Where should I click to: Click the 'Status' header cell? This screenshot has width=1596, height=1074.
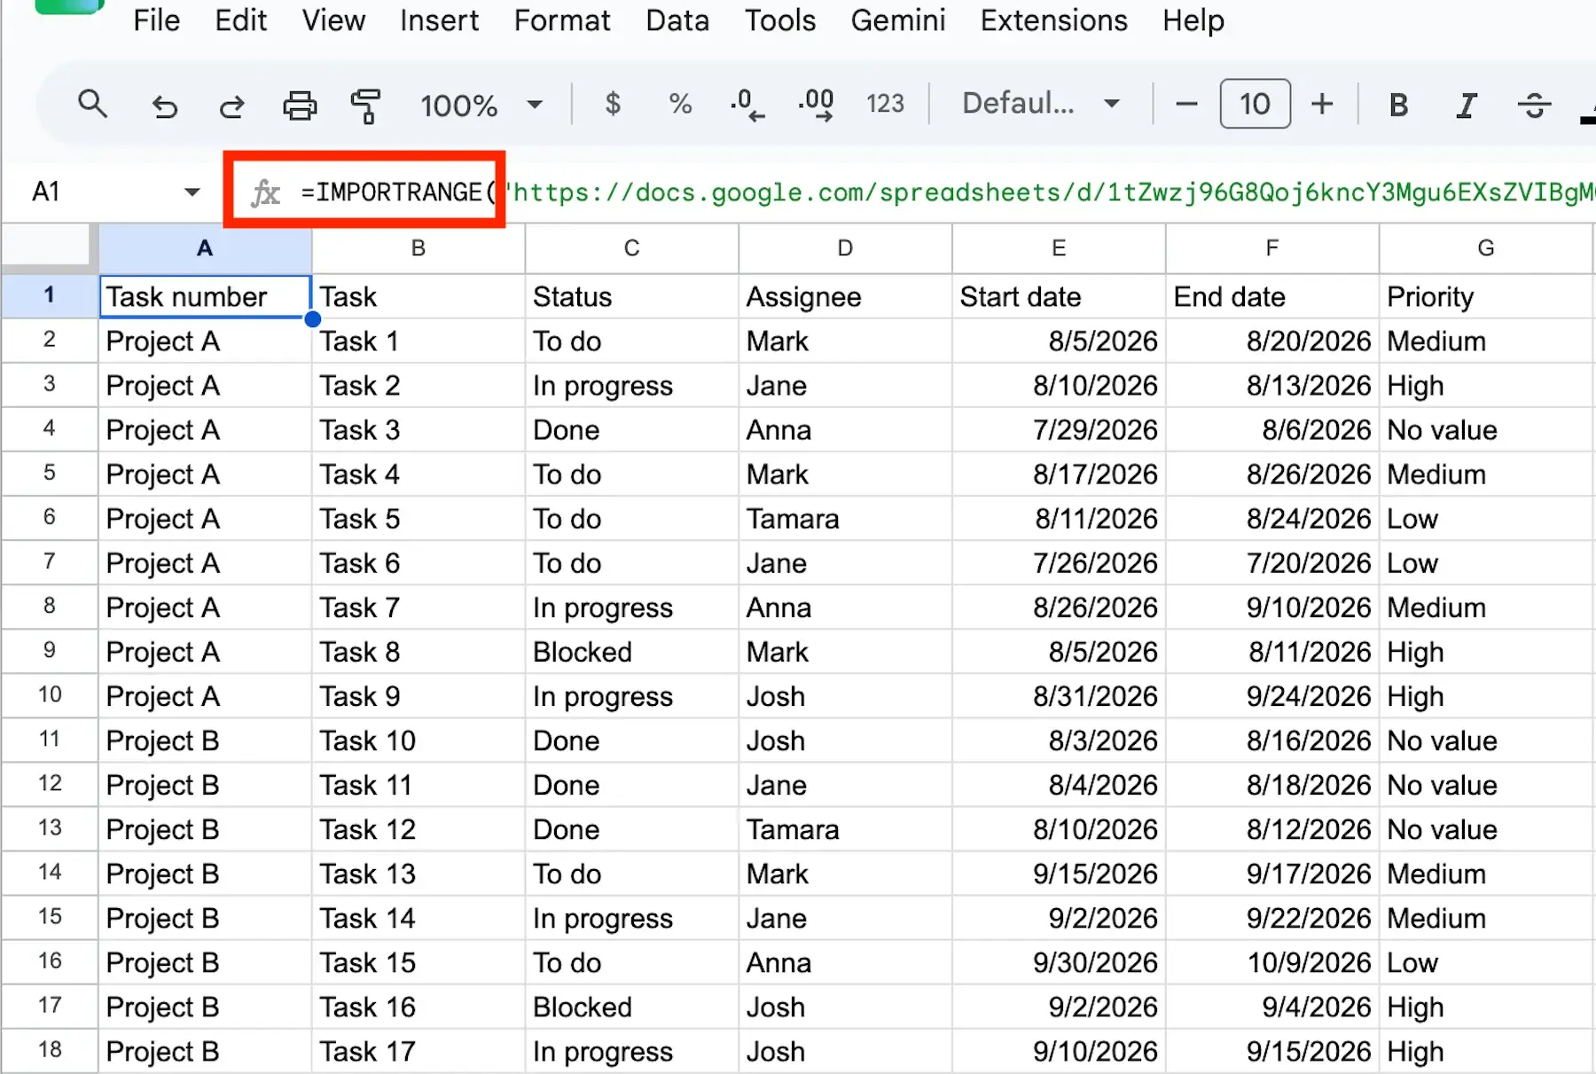point(632,296)
